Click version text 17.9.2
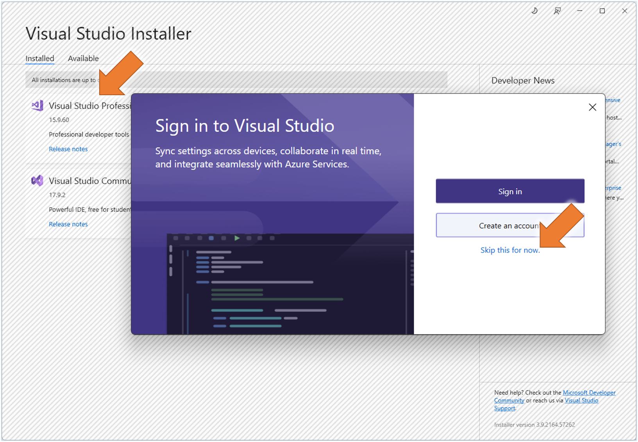This screenshot has width=638, height=442. pos(57,195)
